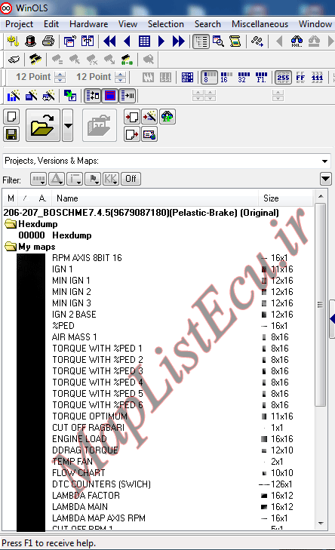Click the rewind double arrow icon

[109, 41]
